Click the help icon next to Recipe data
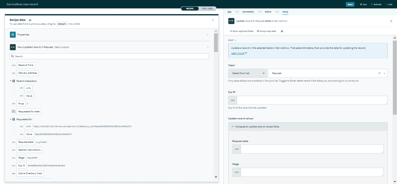The width and height of the screenshot is (397, 184). [x=30, y=20]
